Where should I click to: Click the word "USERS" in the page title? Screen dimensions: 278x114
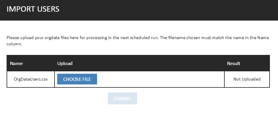[x=47, y=9]
